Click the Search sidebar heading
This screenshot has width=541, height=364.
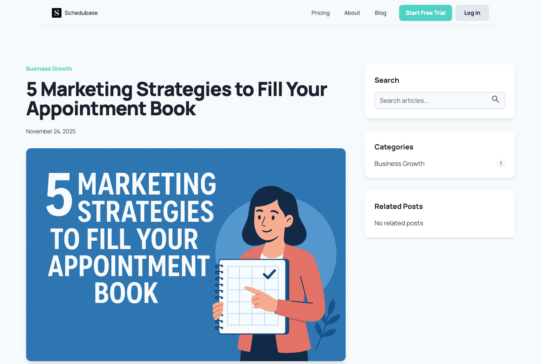click(387, 80)
